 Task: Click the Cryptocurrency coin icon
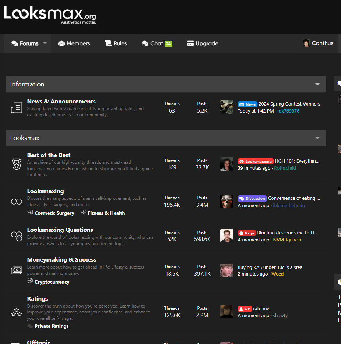click(x=30, y=281)
